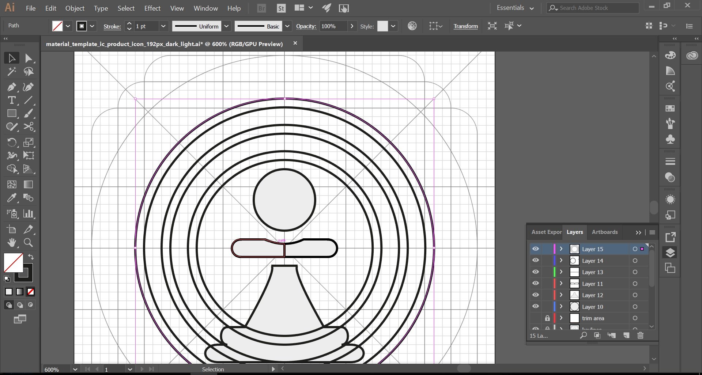Click the Fill color swatch in toolbar
This screenshot has height=375, width=702.
[x=13, y=262]
